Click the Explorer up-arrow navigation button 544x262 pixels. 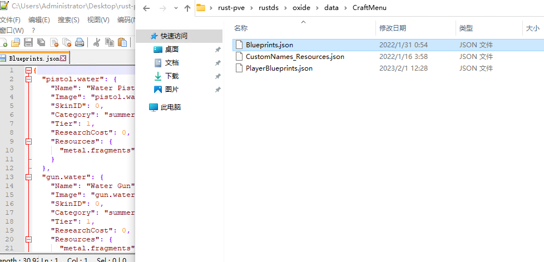[x=187, y=8]
